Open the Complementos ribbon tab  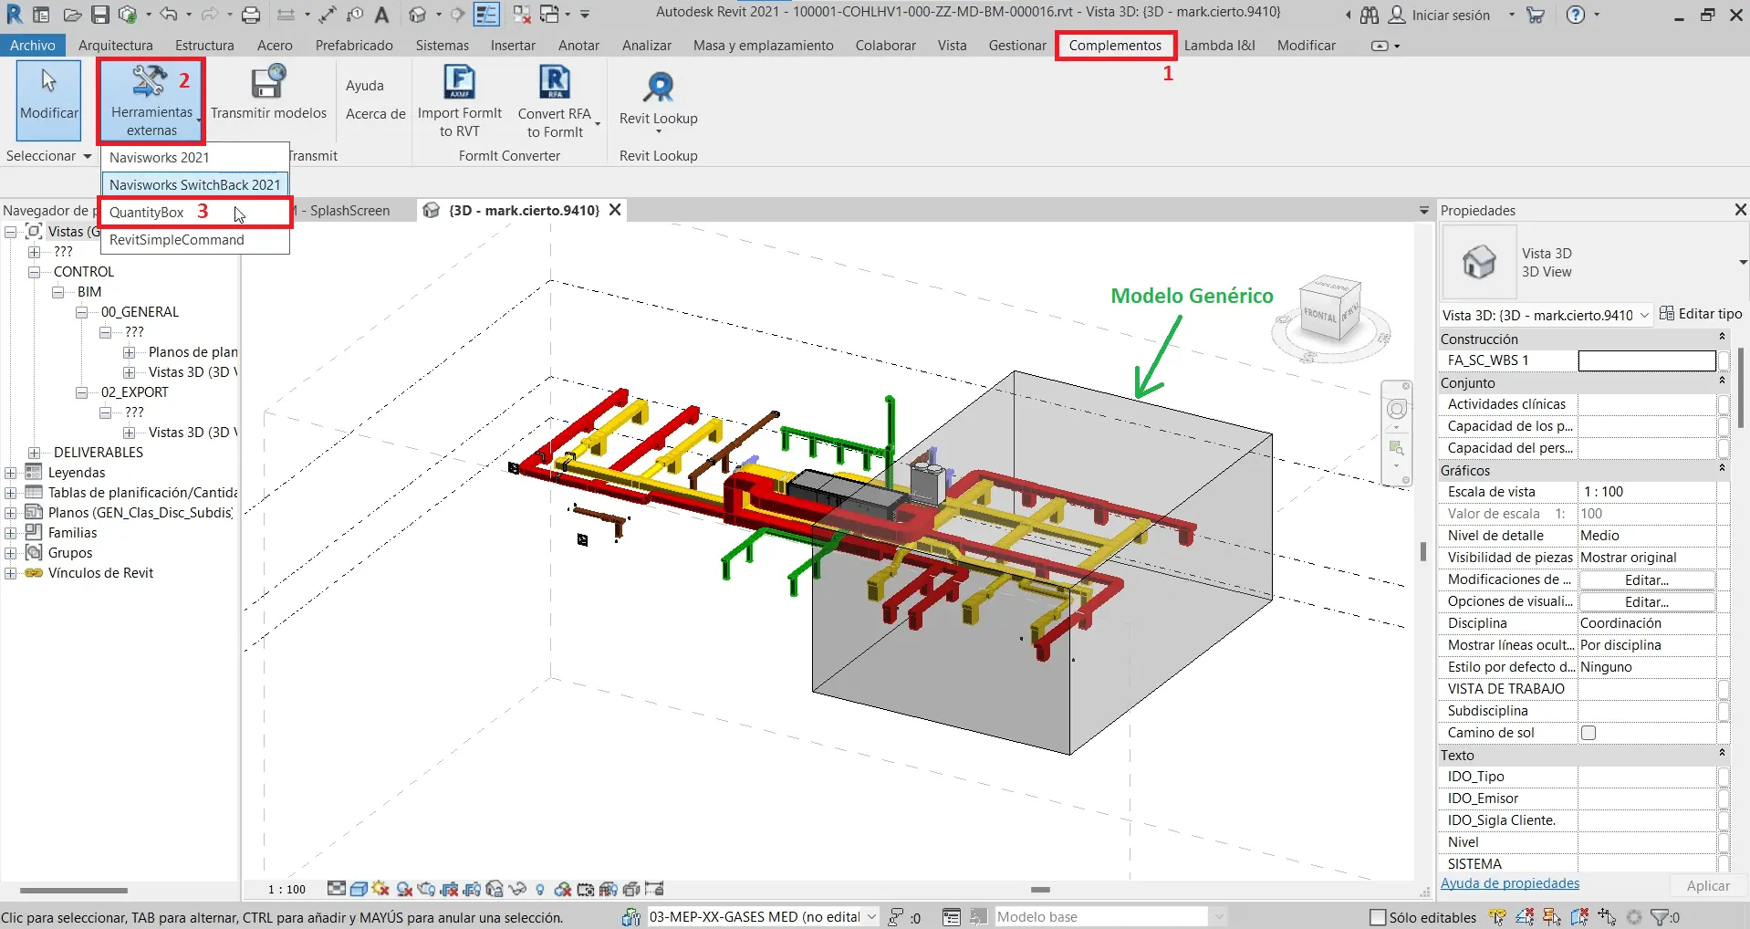[x=1115, y=46]
